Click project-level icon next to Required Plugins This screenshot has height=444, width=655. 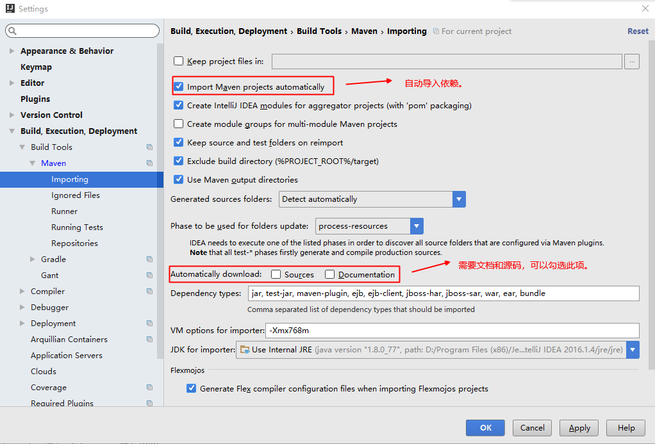pyautogui.click(x=149, y=403)
